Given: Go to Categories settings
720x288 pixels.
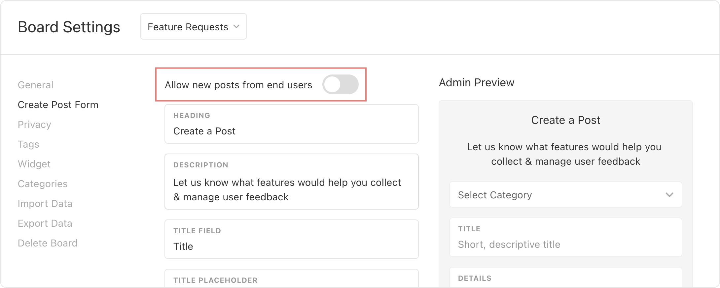Looking at the screenshot, I should (x=43, y=184).
